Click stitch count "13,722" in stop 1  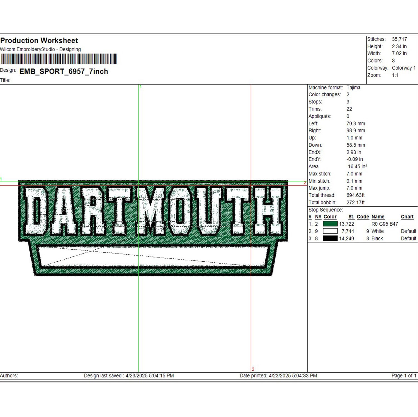(346, 224)
